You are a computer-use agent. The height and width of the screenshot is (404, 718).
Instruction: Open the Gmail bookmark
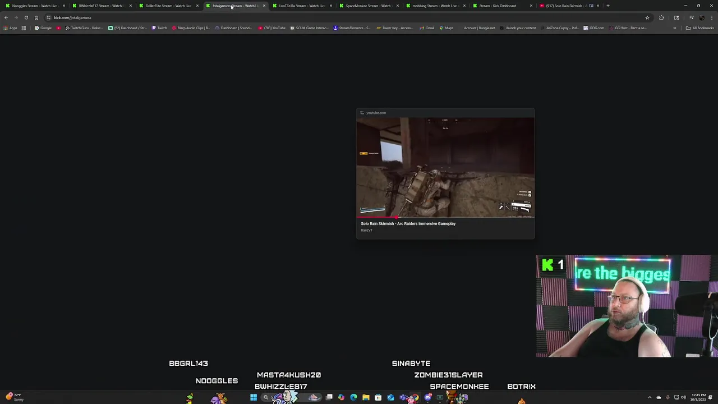(426, 28)
